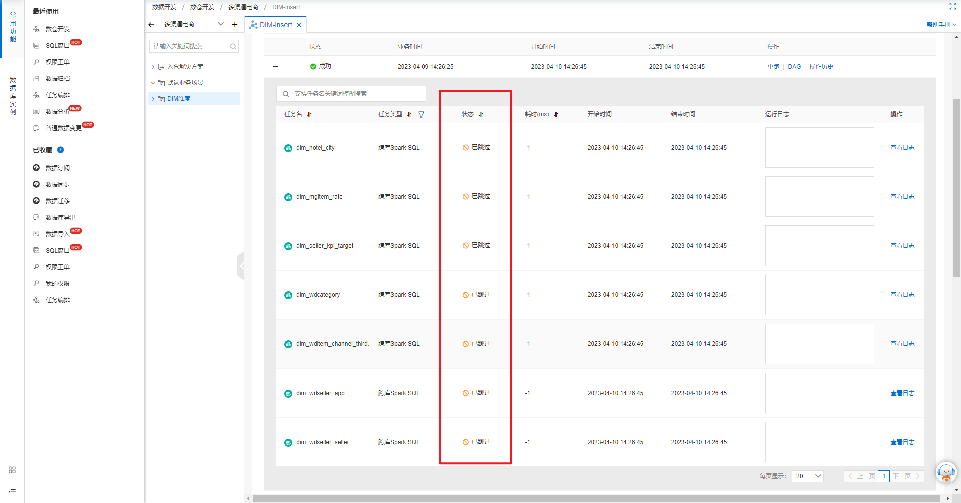The width and height of the screenshot is (961, 503).
Task: Switch to 常用功能 vertical tab
Action: tap(13, 27)
